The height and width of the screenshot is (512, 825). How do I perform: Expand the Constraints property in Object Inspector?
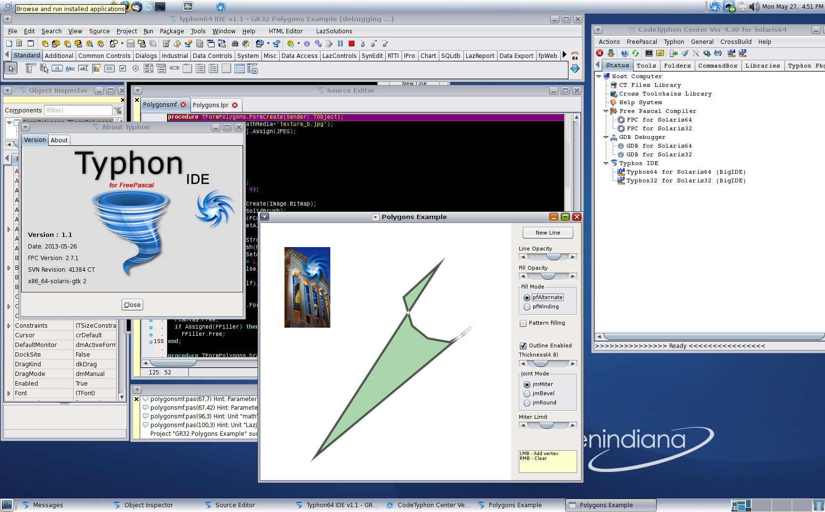pyautogui.click(x=9, y=326)
